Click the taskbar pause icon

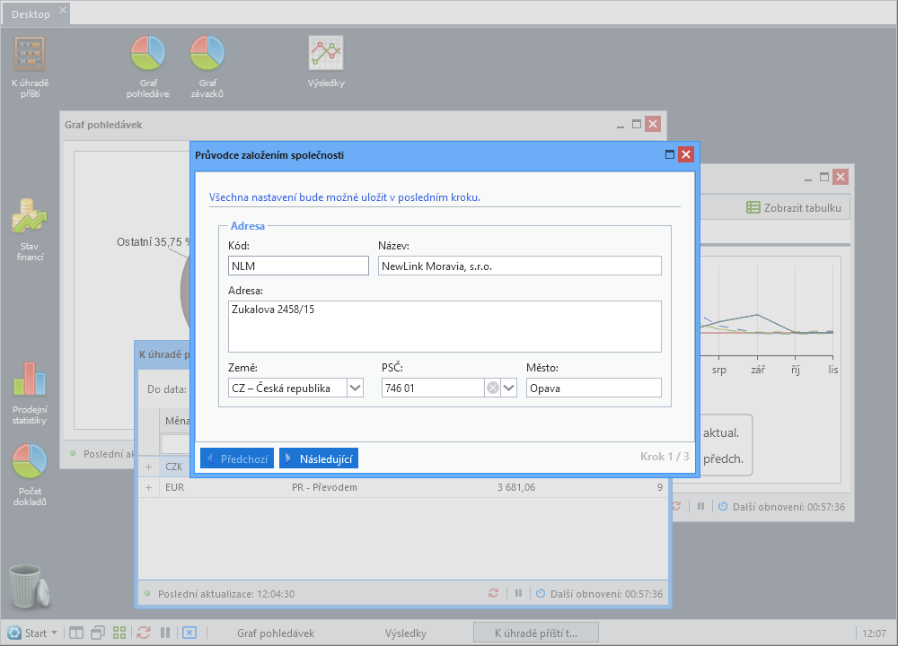pyautogui.click(x=165, y=633)
